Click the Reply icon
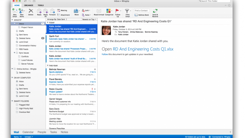Screen dimensions: 245x138 click(x=39, y=11)
